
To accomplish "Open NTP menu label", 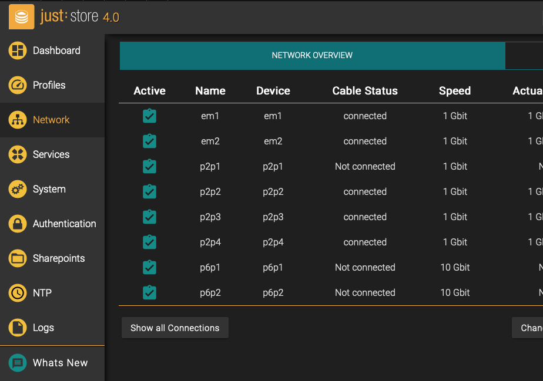I will (x=42, y=293).
